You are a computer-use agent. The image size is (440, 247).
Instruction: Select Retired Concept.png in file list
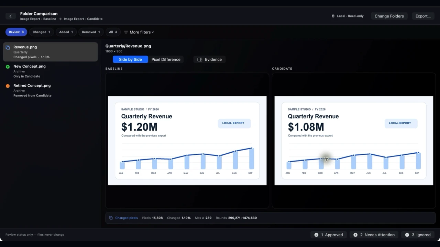coord(51,90)
